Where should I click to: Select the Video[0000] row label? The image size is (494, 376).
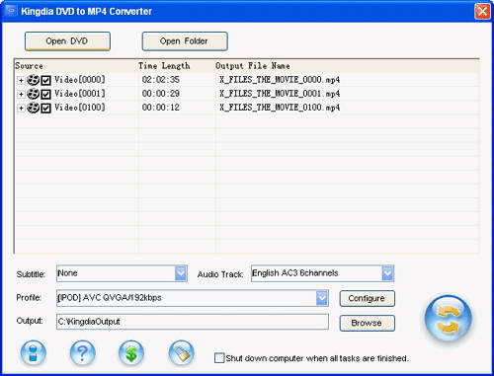pos(80,80)
